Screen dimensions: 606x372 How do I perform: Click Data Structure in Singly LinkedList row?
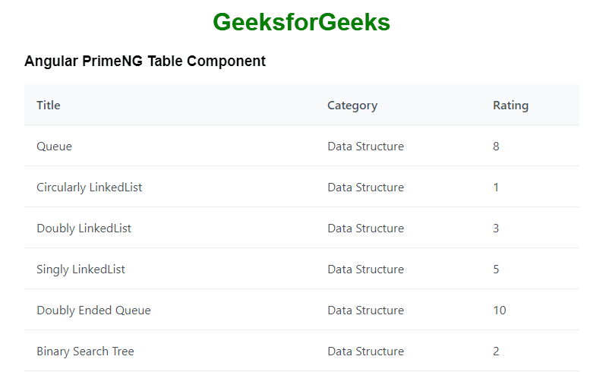pyautogui.click(x=366, y=270)
